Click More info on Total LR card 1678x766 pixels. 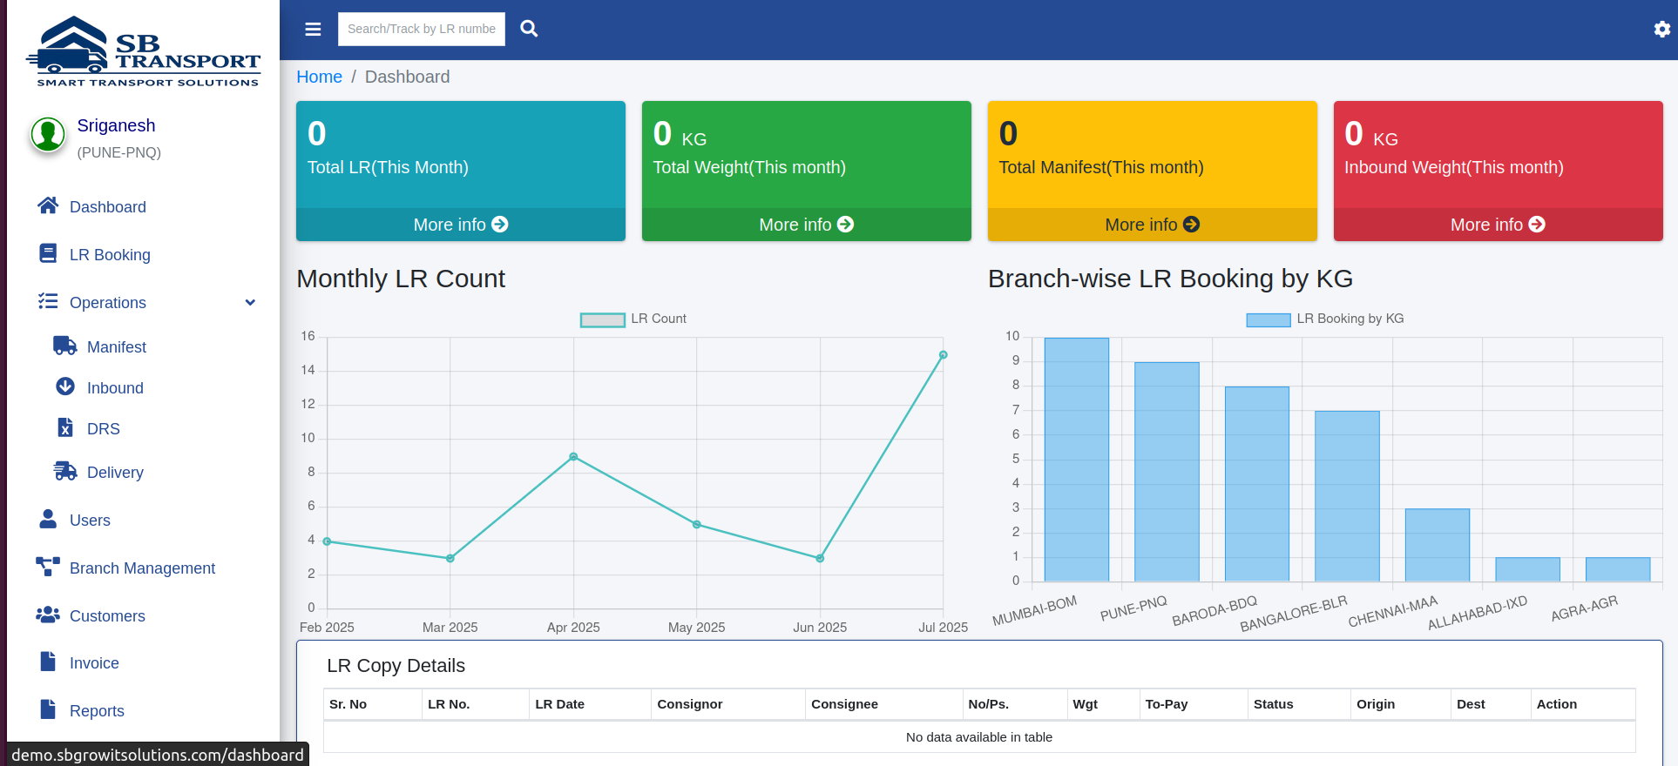coord(461,225)
